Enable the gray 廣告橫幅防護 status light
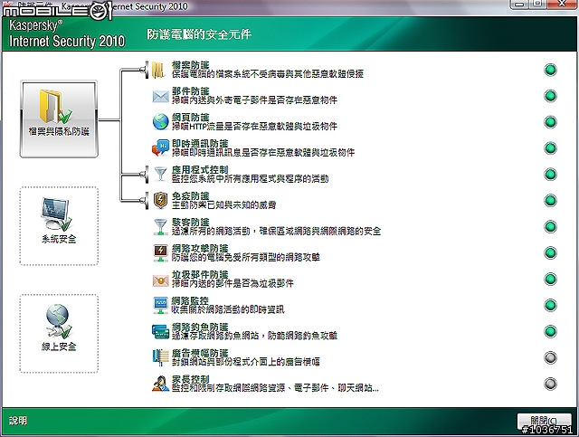579x437 pixels. [x=550, y=357]
